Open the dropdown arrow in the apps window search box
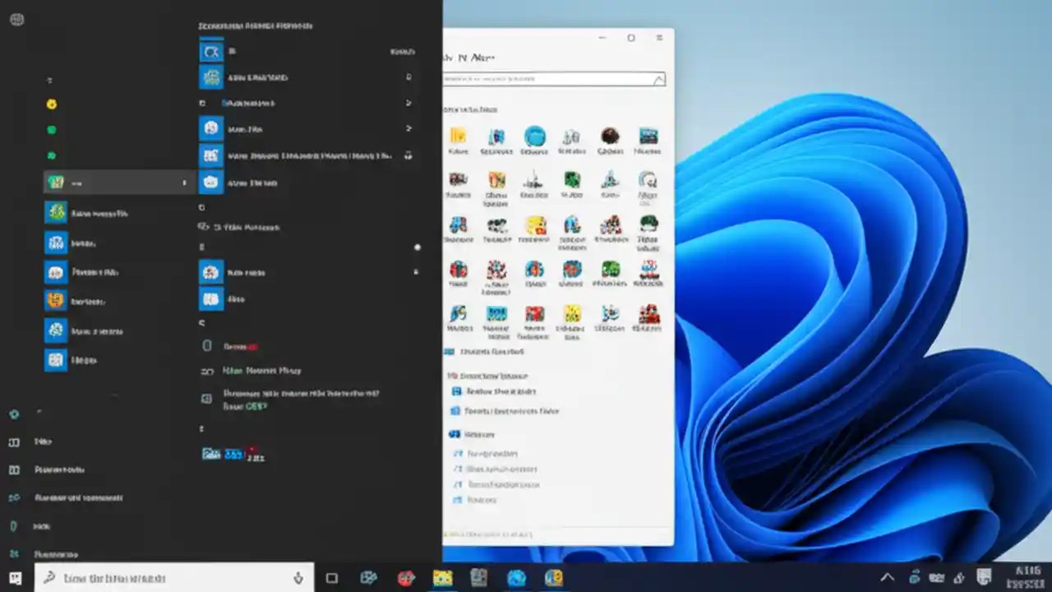Viewport: 1052px width, 592px height. (658, 80)
